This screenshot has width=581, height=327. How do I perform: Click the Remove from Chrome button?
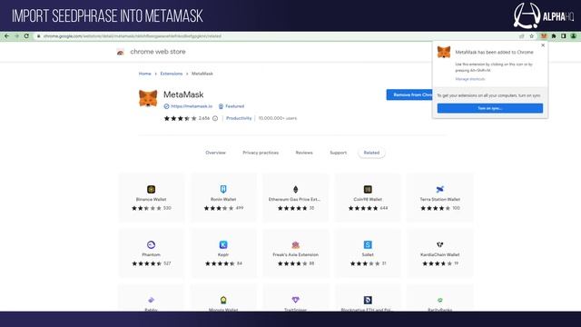click(x=409, y=94)
